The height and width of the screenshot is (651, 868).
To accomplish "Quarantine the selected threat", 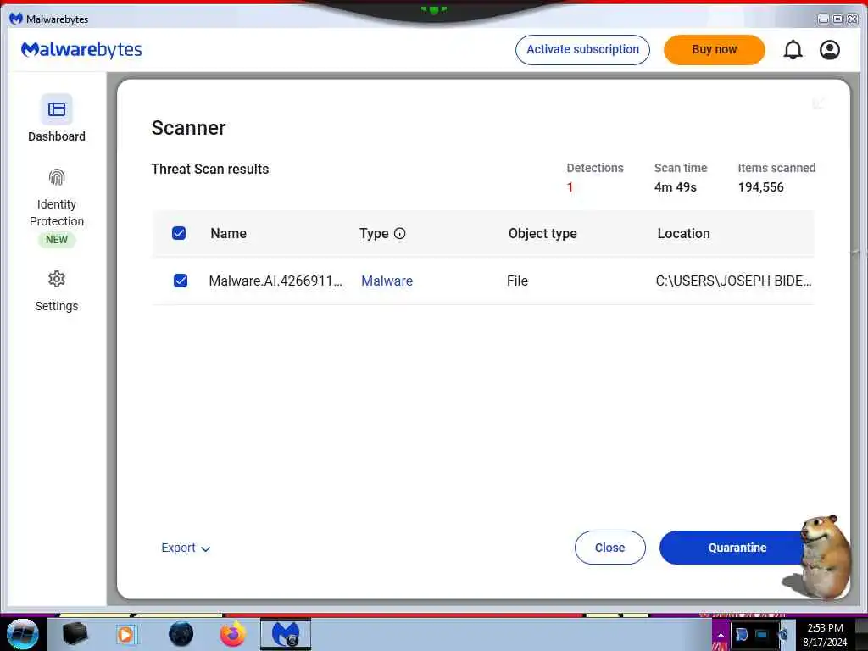I will 737,548.
